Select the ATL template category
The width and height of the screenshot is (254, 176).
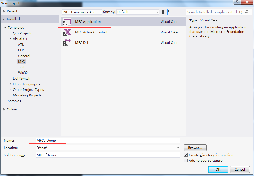click(21, 45)
